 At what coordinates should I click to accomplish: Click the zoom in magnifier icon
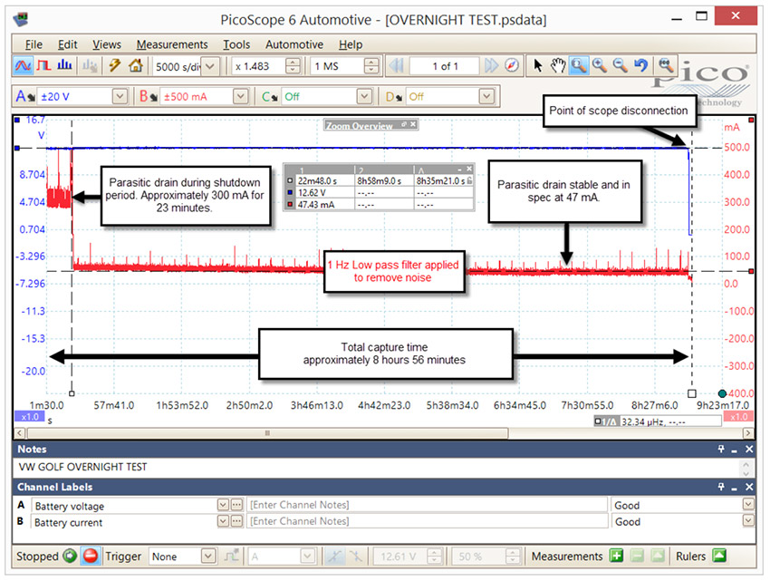pyautogui.click(x=599, y=66)
